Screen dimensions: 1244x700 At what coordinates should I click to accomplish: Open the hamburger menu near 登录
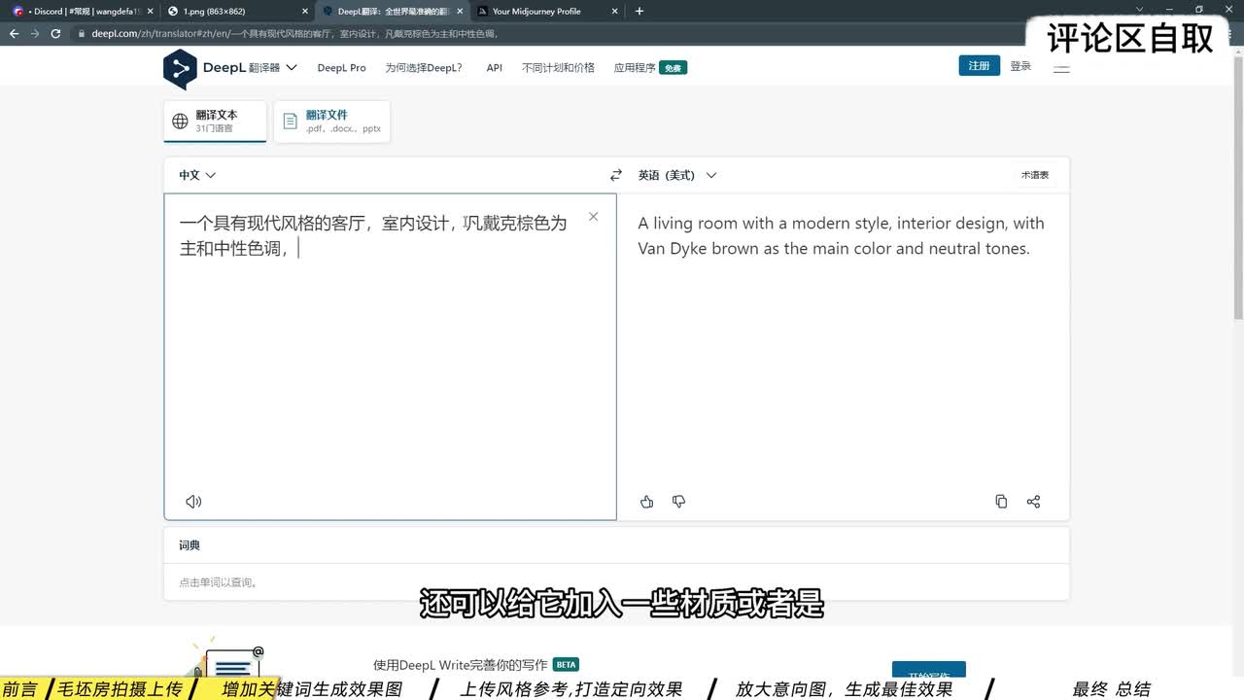point(1061,67)
